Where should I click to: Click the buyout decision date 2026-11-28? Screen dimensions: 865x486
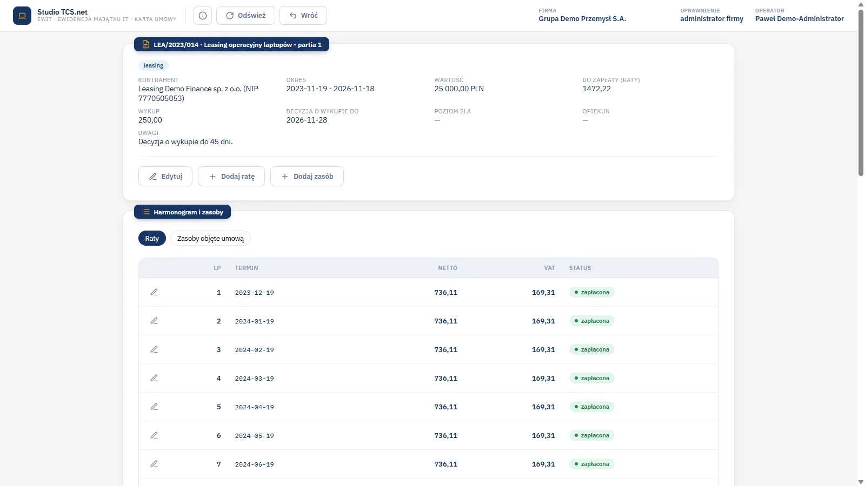point(307,120)
